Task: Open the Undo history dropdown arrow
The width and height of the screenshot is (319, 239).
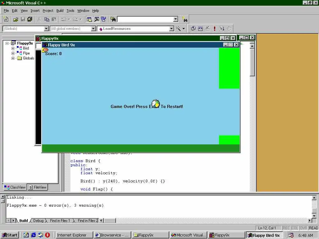Action: pos(69,19)
